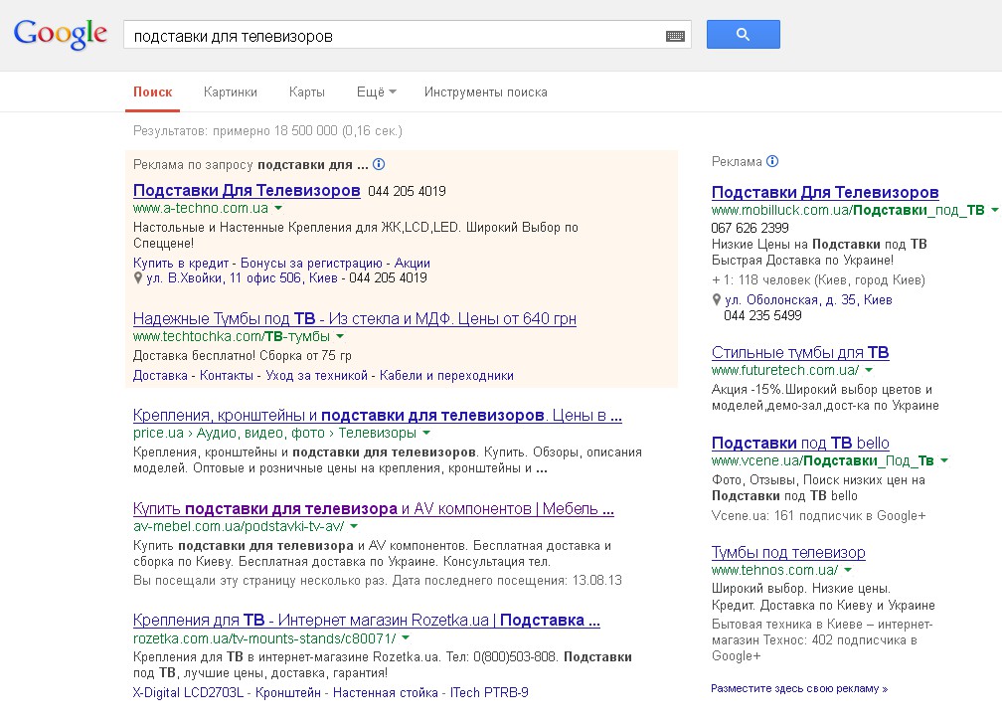Click the Google logo
Image resolution: width=1002 pixels, height=725 pixels.
(60, 34)
